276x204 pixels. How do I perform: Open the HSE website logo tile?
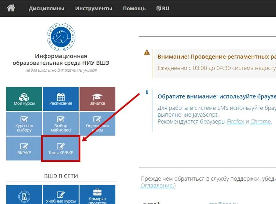[x=24, y=194]
